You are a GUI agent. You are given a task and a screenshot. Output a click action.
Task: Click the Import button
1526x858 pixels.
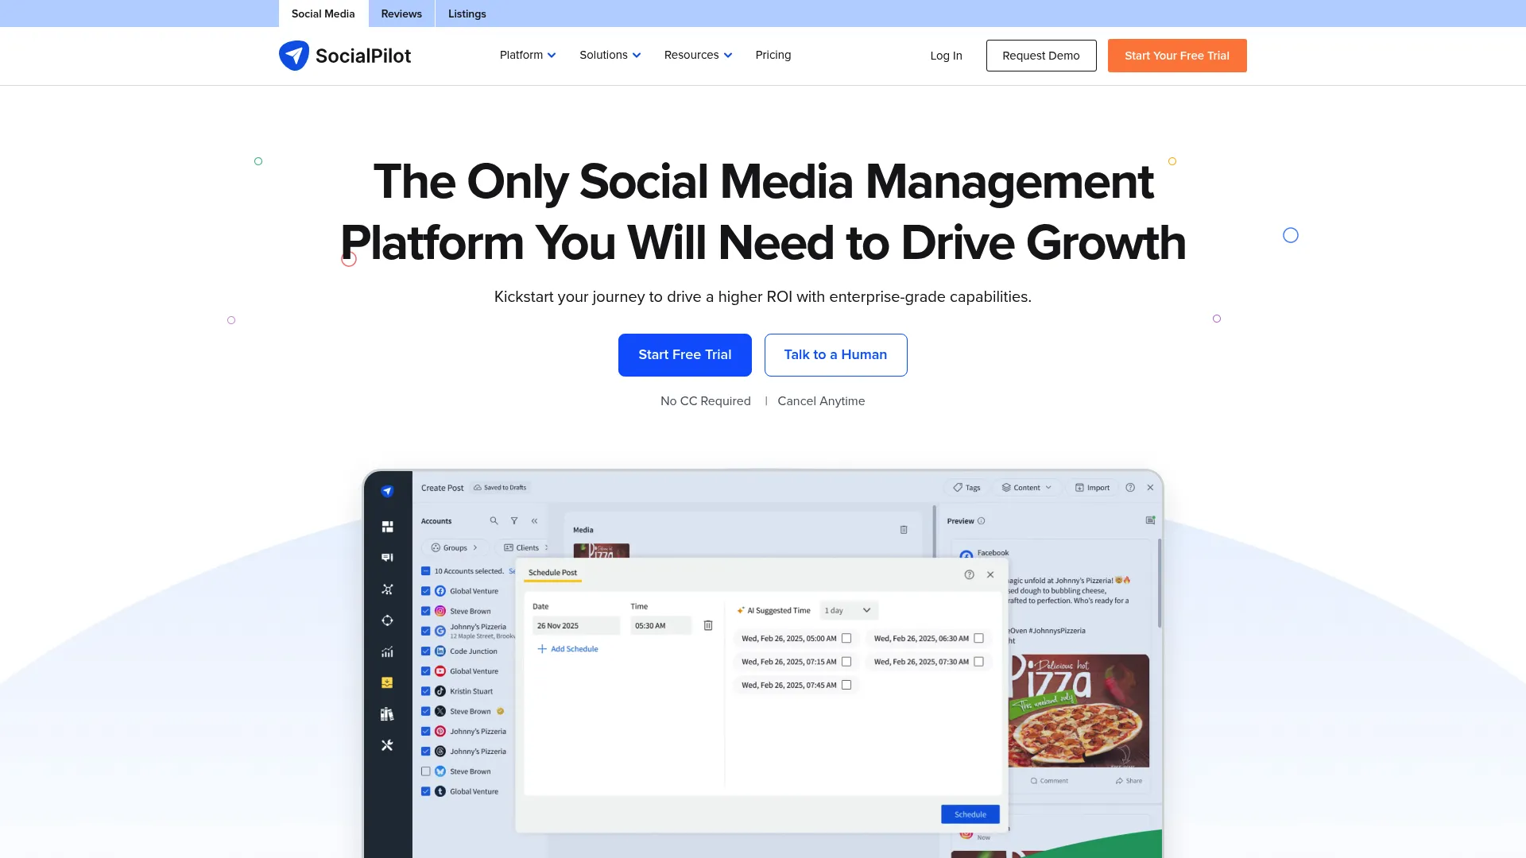1092,488
